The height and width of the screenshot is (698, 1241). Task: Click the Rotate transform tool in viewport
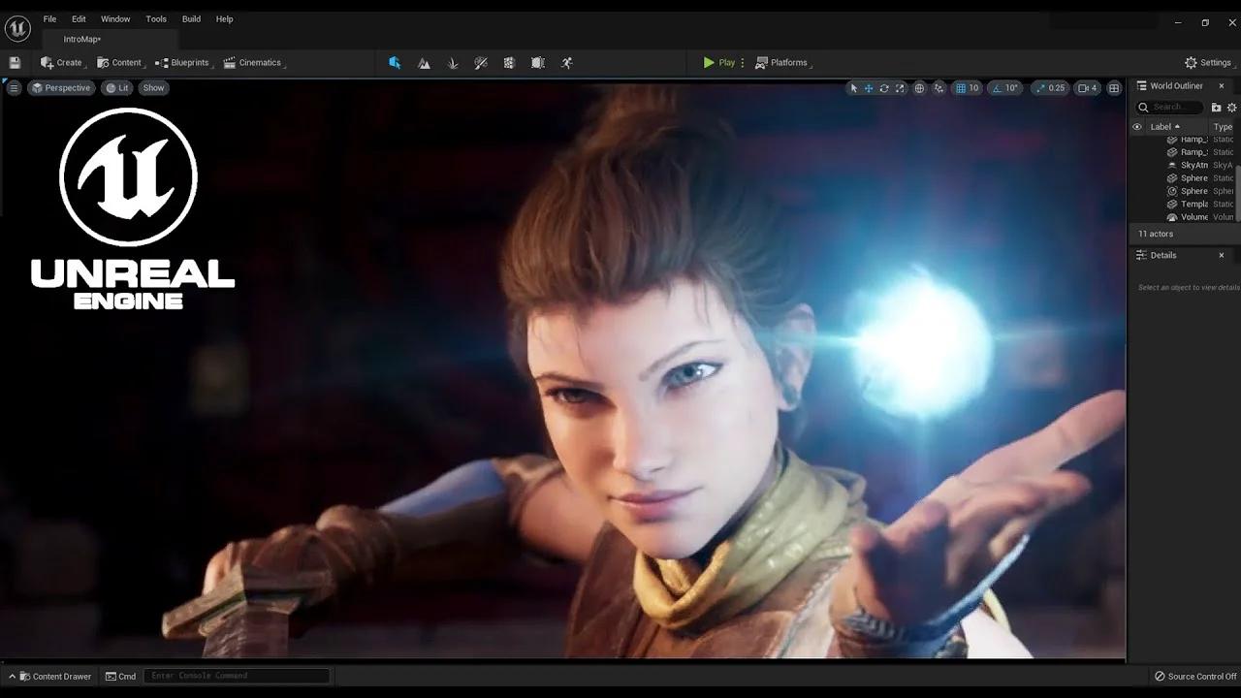click(883, 87)
